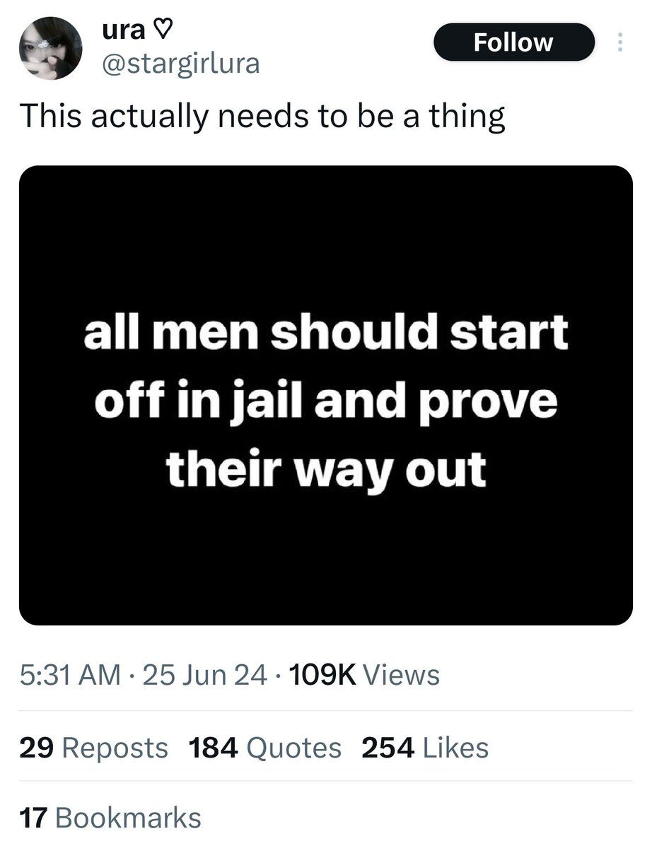The width and height of the screenshot is (652, 848).
Task: Show the 29 Reposts list
Action: pos(94,747)
